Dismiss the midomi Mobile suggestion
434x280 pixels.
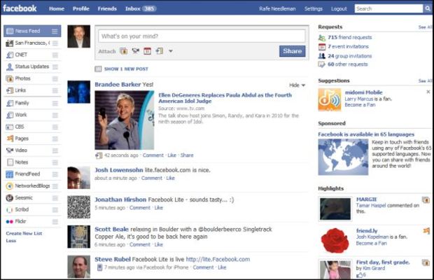pos(428,92)
